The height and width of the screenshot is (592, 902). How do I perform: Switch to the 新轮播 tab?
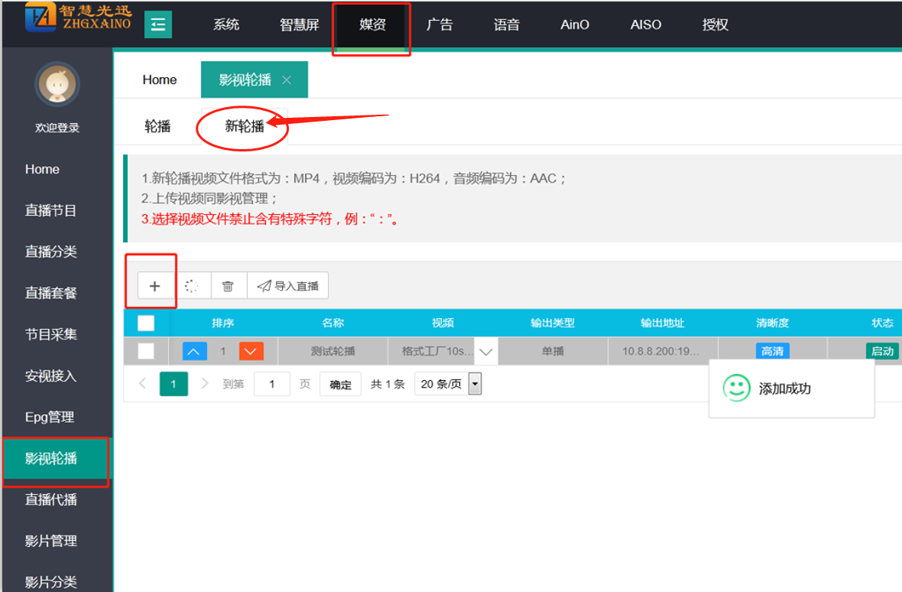[x=244, y=126]
